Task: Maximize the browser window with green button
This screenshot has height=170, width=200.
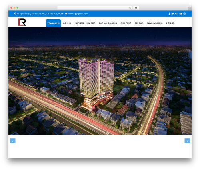Action: pos(18,8)
